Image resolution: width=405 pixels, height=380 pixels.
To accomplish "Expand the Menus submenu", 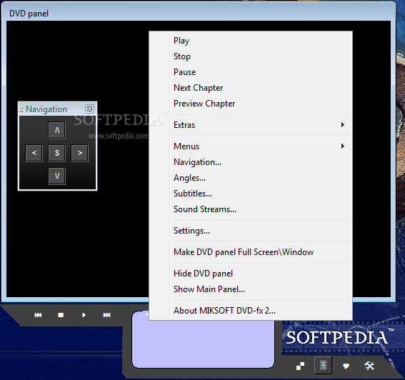I will point(261,146).
